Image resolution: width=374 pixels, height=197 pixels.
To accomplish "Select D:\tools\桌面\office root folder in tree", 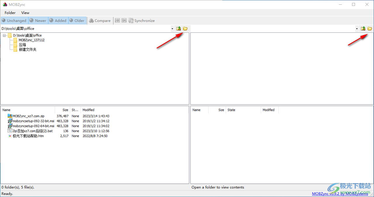I will [27, 35].
